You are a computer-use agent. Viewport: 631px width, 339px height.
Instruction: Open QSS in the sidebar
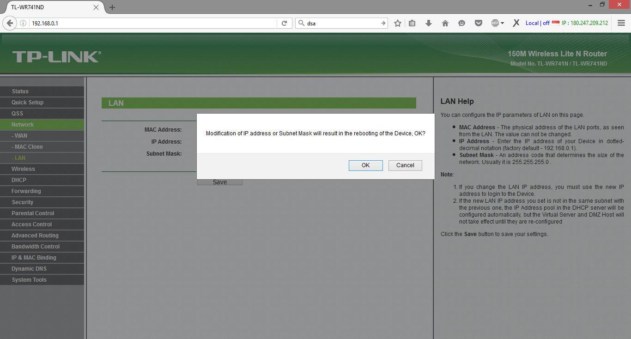[42, 114]
